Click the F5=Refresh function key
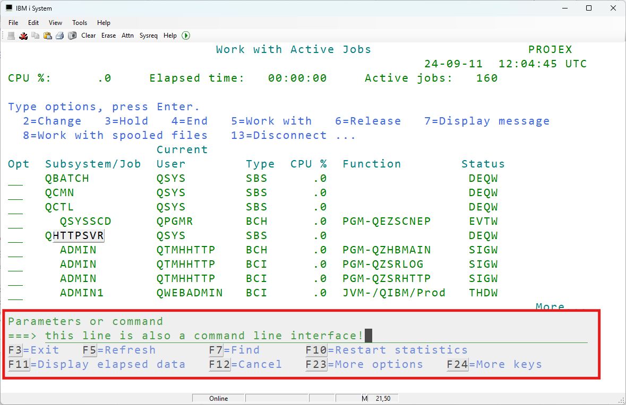Image resolution: width=626 pixels, height=405 pixels. pyautogui.click(x=119, y=350)
